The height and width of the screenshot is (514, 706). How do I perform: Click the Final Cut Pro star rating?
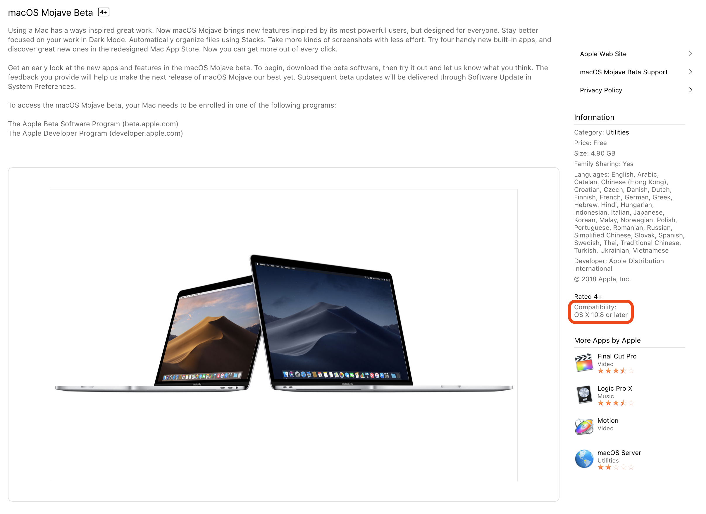(x=615, y=371)
